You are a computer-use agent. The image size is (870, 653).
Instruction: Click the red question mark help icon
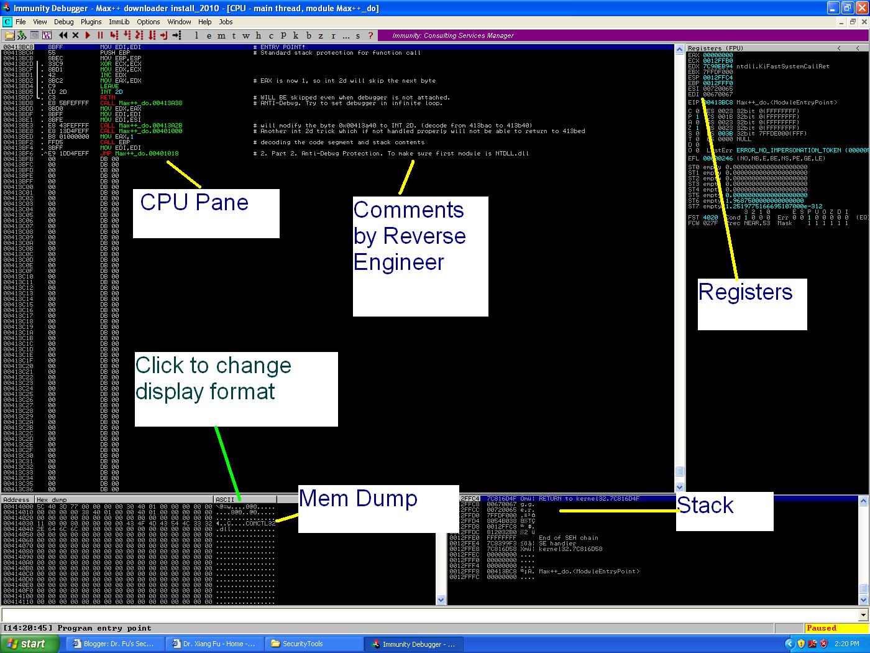370,35
